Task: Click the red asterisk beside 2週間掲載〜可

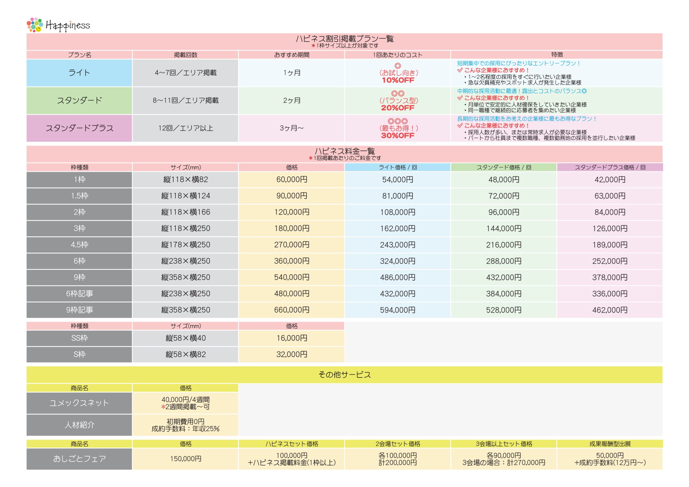Action: 163,407
